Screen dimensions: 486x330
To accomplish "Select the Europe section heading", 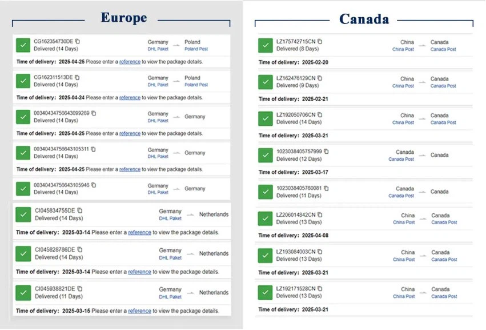I will [x=124, y=18].
